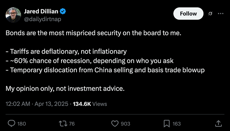Click the 903 likes count
Image resolution: width=230 pixels, height=131 pixels.
tap(125, 124)
